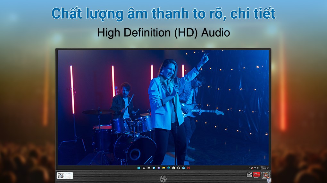The image size is (327, 183).
Task: Click the round HP app taskbar icon
Action: click(179, 168)
